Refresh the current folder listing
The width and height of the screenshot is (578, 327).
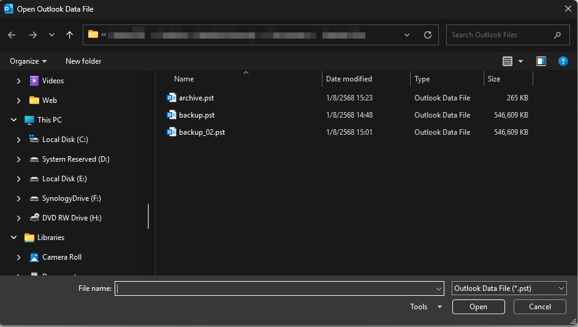click(x=428, y=35)
